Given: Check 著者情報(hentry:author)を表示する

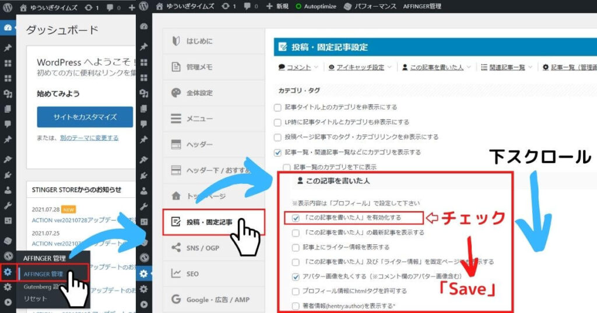Looking at the screenshot, I should tap(296, 306).
